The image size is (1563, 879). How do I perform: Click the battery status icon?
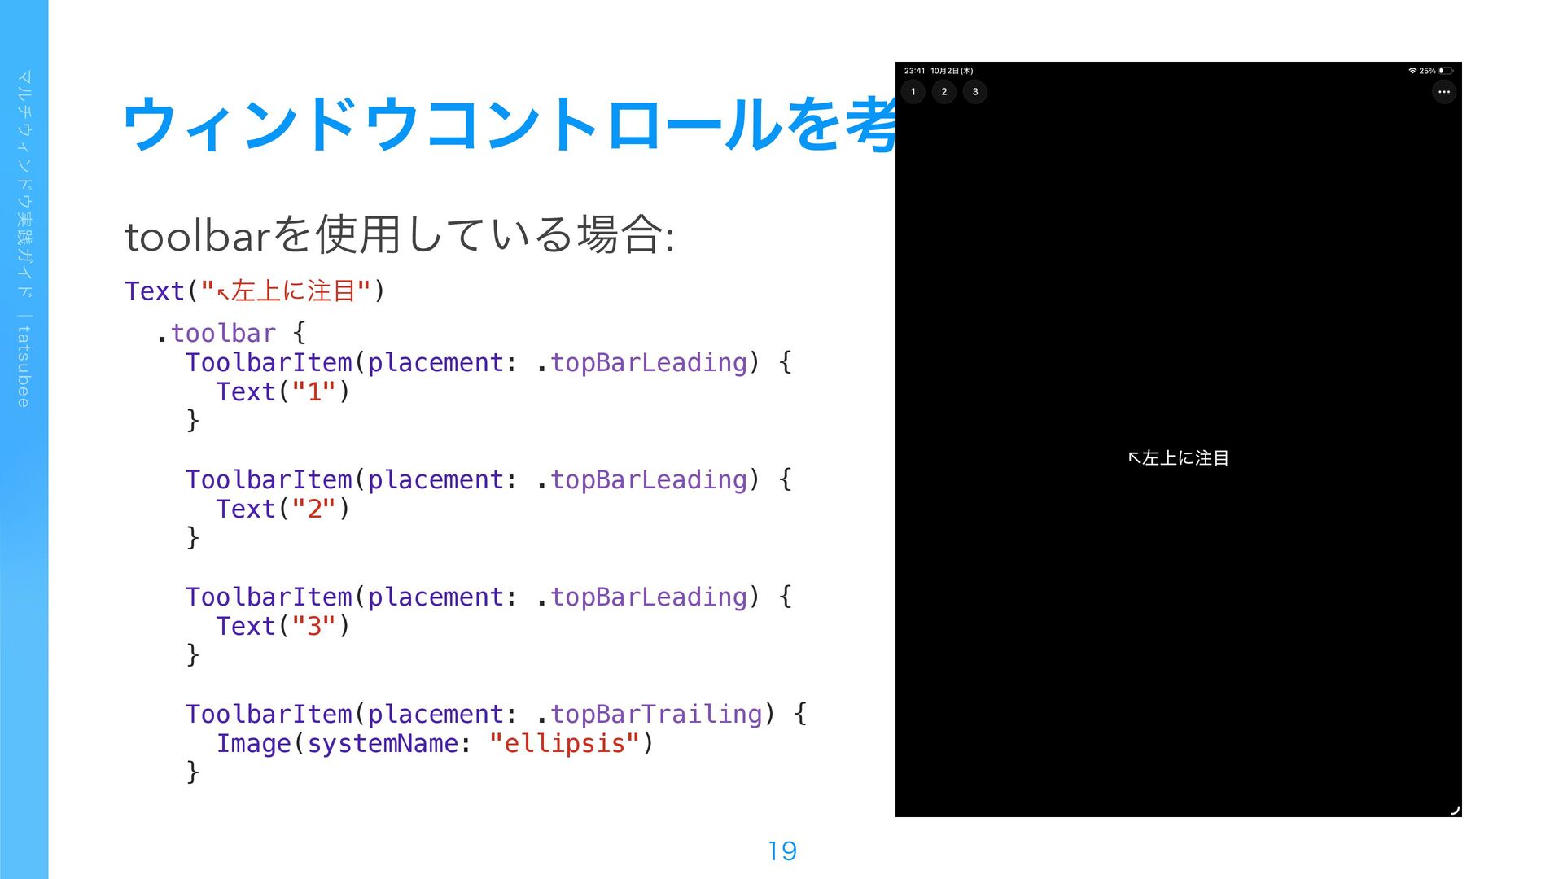pos(1446,71)
